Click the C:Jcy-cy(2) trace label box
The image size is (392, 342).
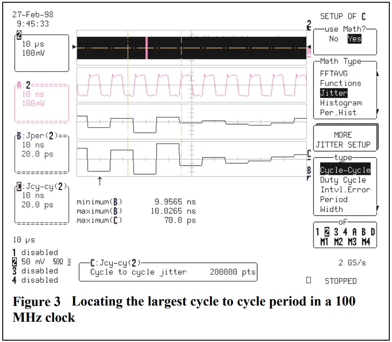[x=41, y=204]
